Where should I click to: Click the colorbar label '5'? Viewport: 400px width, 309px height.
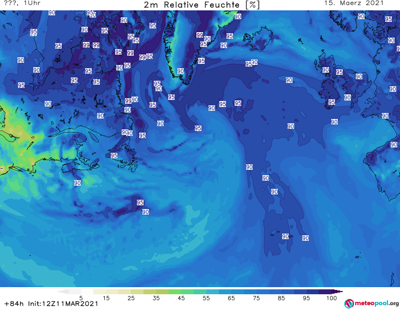[x=81, y=298]
